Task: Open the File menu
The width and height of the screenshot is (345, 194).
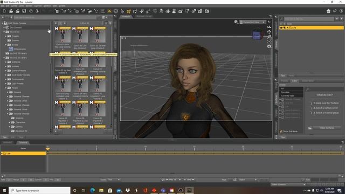Action: pos(2,6)
